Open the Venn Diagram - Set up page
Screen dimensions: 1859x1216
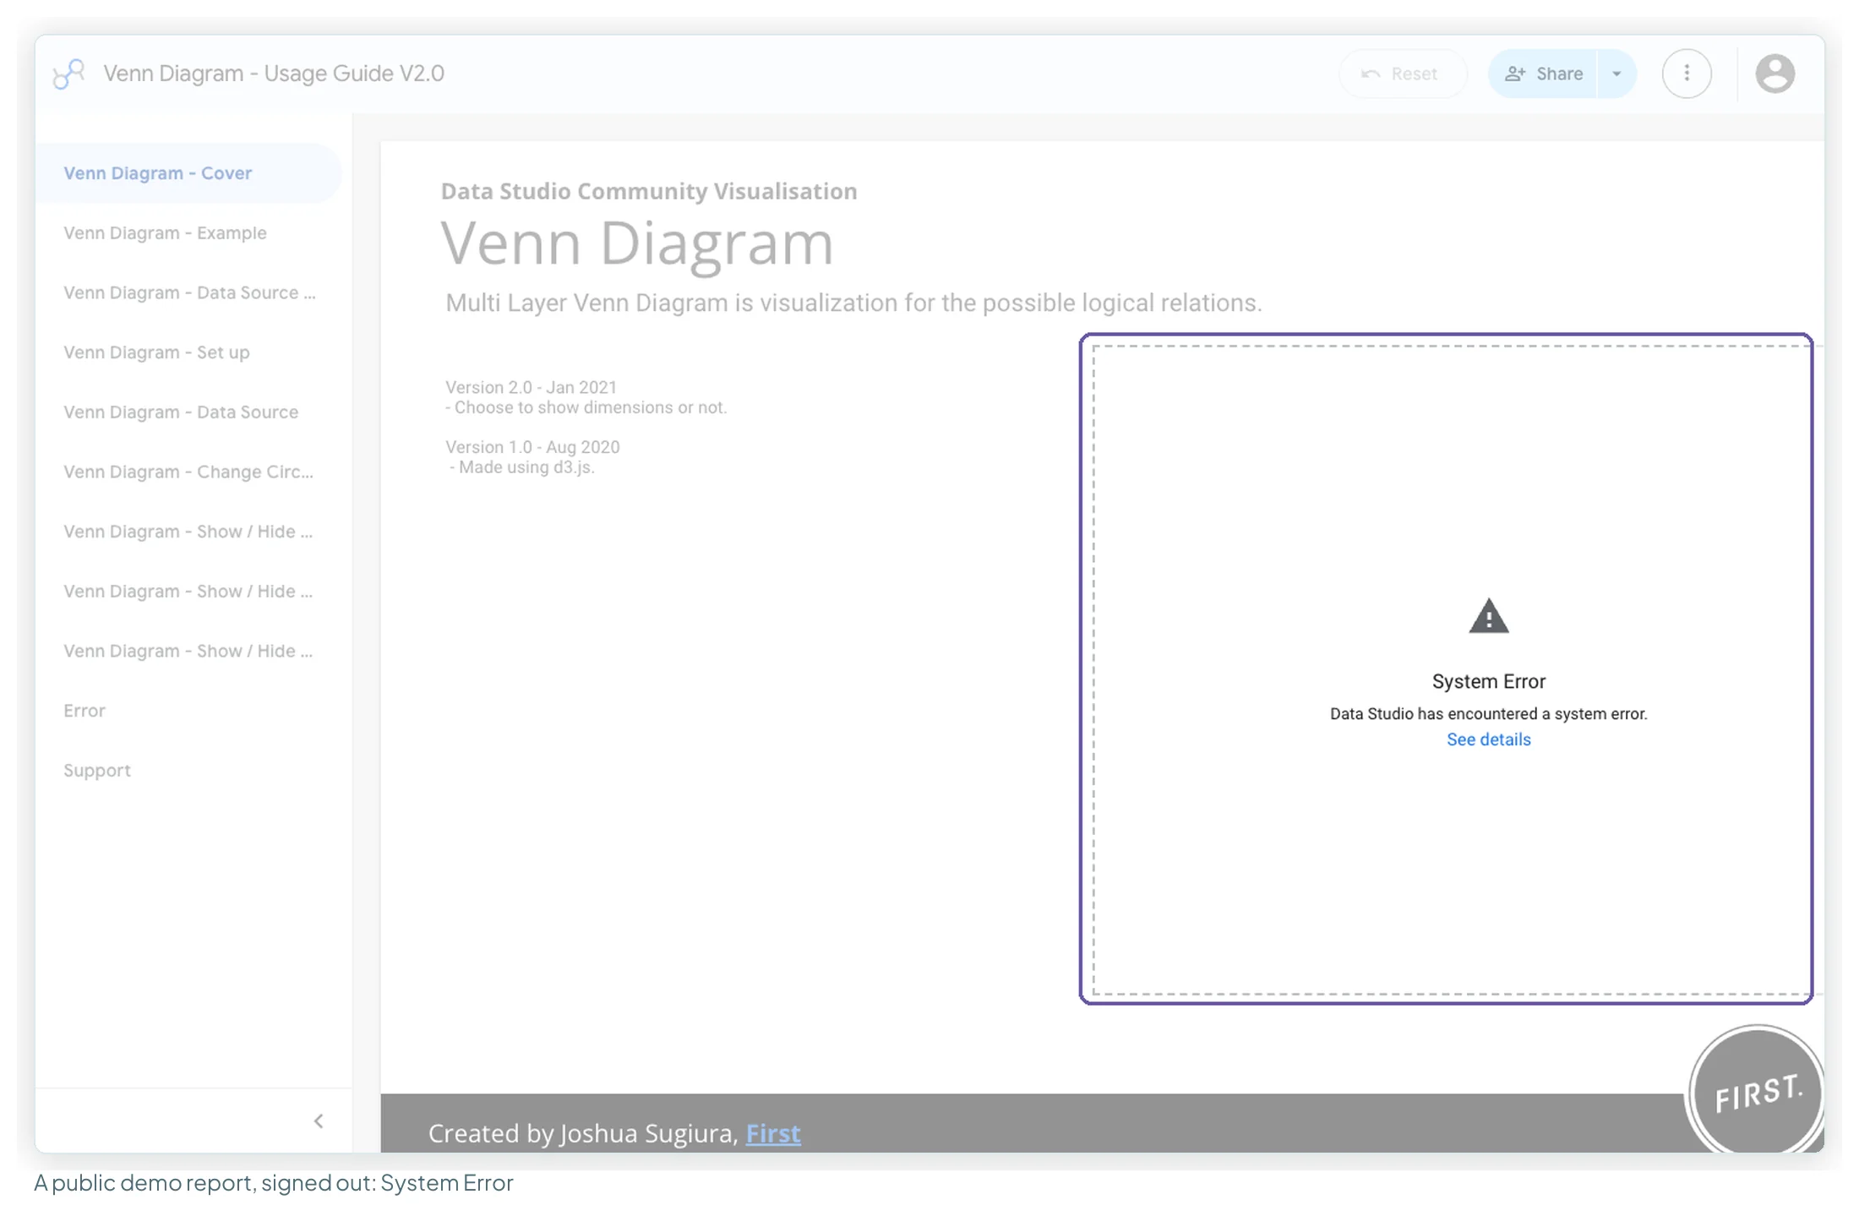click(188, 352)
